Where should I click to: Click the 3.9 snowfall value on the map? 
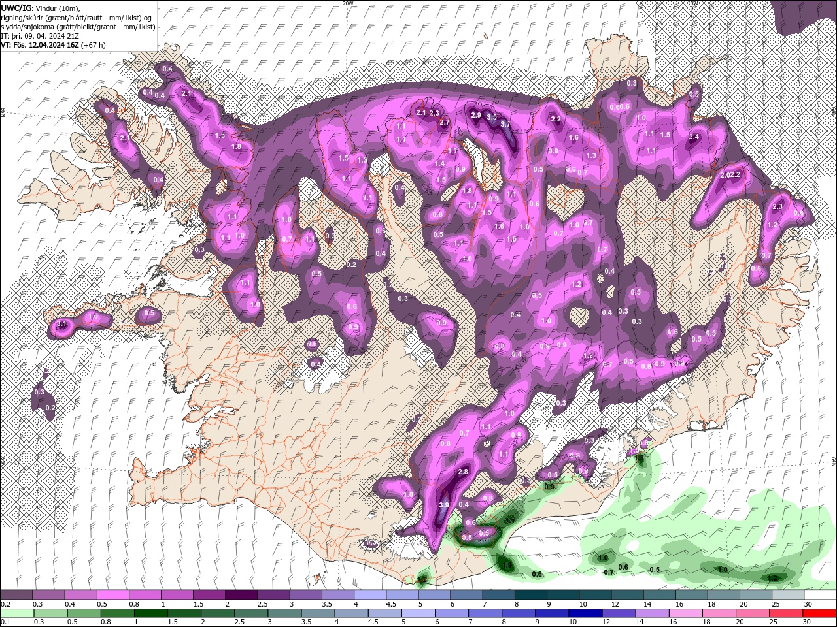click(444, 505)
